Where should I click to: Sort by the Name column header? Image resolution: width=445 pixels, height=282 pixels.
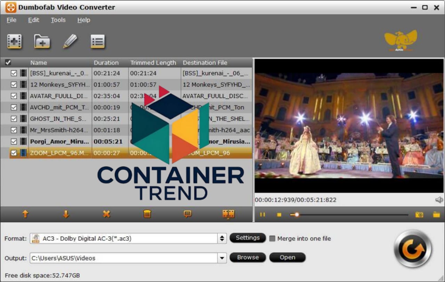pyautogui.click(x=39, y=63)
